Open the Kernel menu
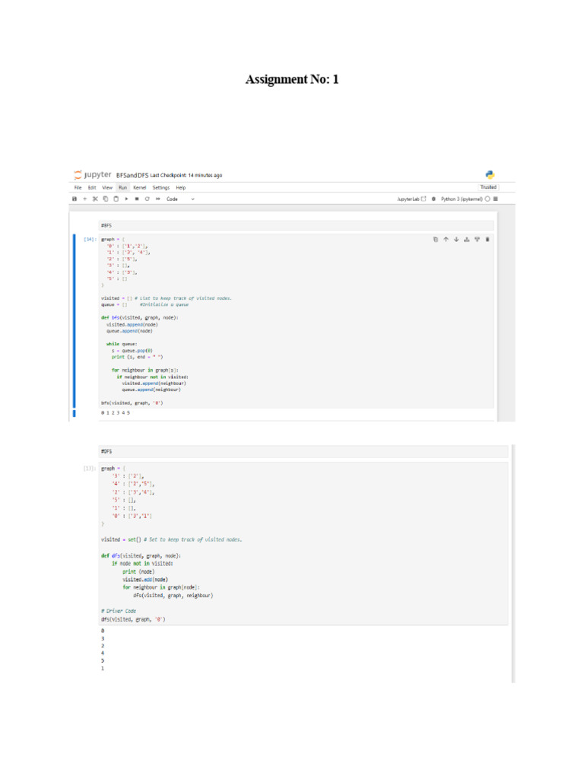This screenshot has height=779, width=584. coord(140,188)
